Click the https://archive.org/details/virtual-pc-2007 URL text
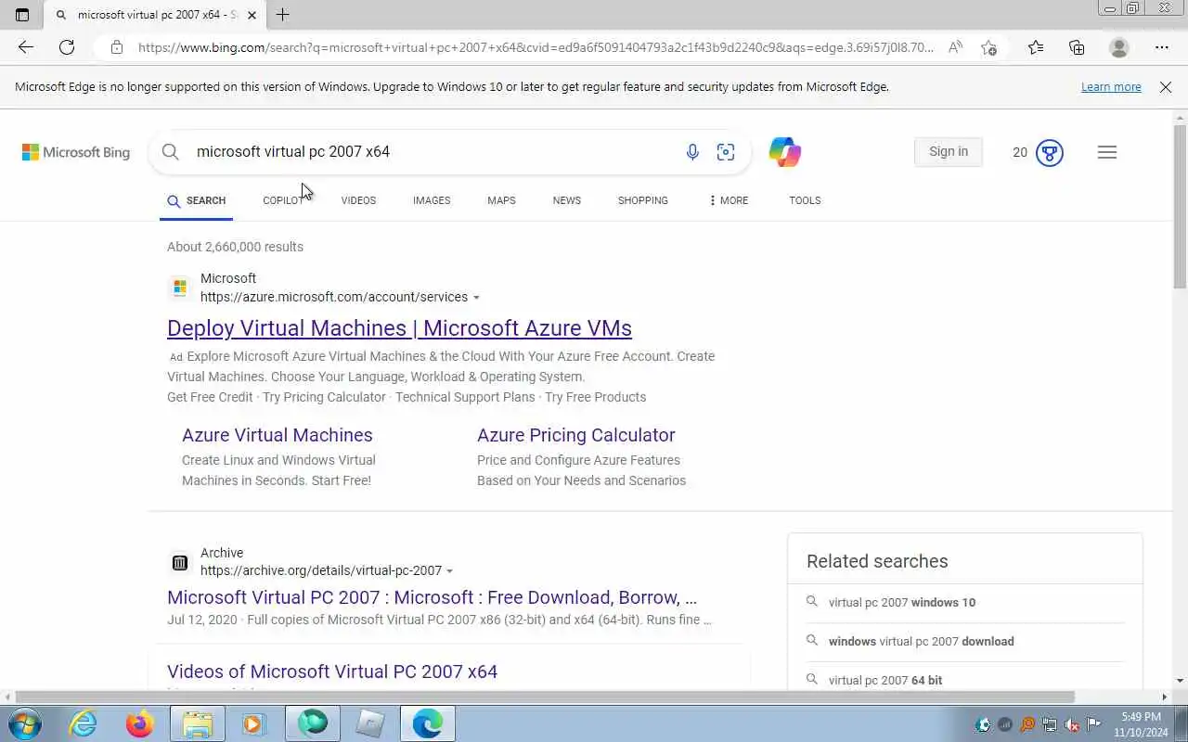 (x=321, y=571)
